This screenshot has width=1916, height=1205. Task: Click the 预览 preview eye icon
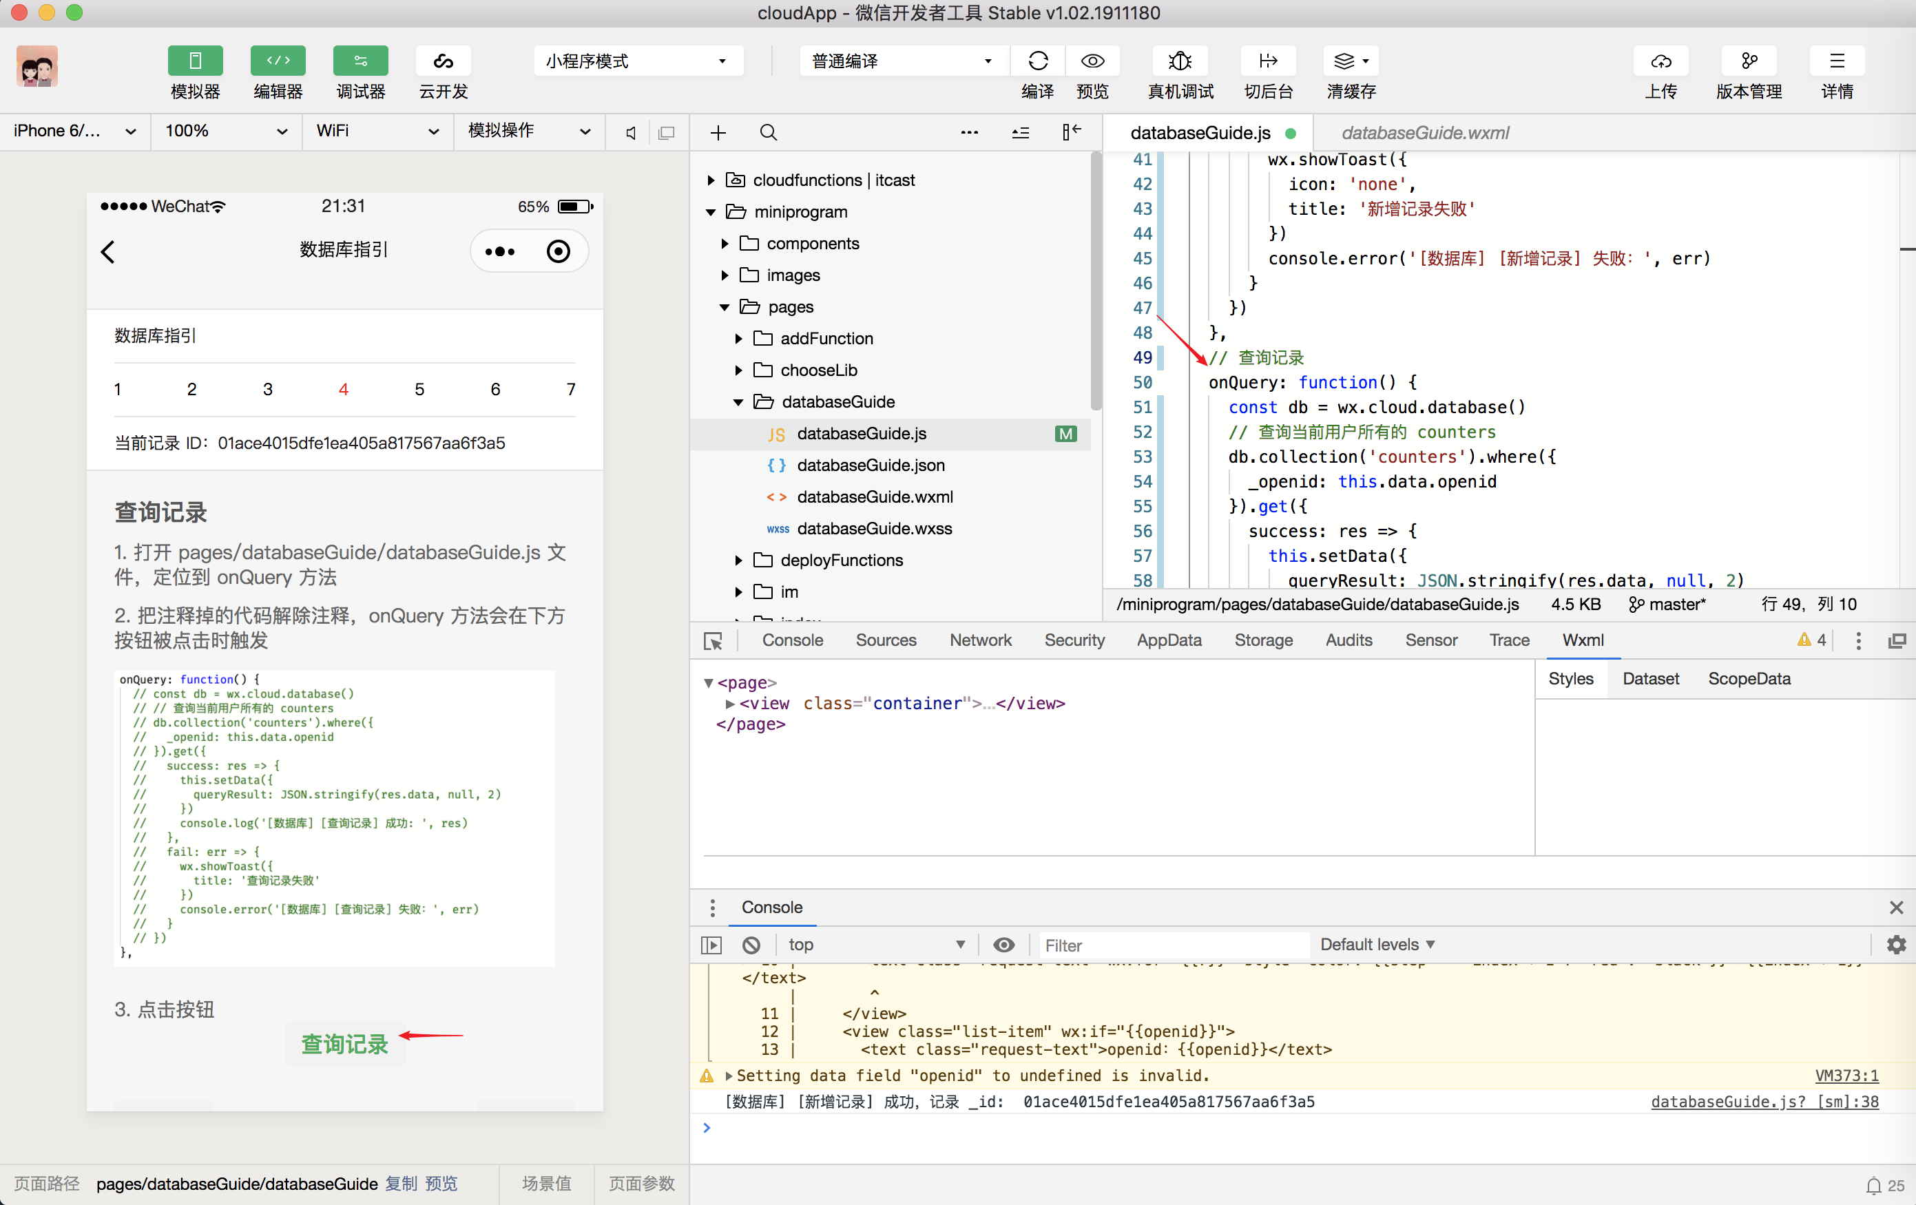coord(1092,61)
